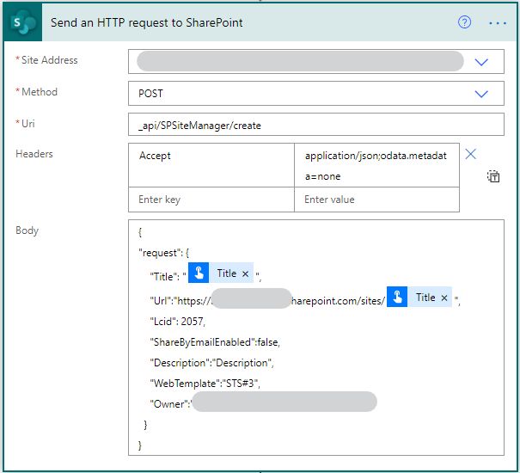This screenshot has width=520, height=473.
Task: Click the Site Address field
Action: click(x=316, y=61)
